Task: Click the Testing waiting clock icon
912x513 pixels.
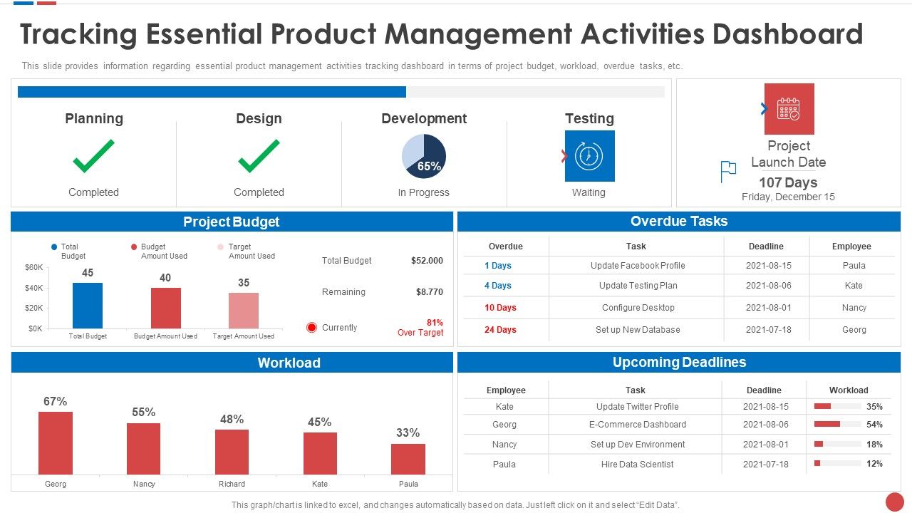Action: tap(589, 156)
